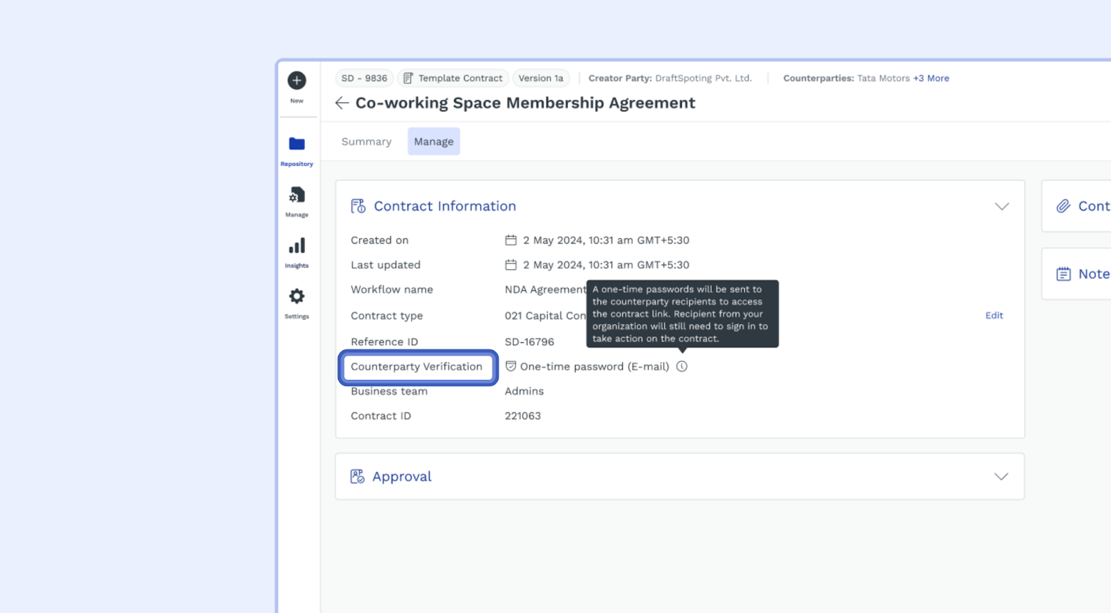Screen dimensions: 1111x613
Task: Select the Manage tab
Action: (434, 142)
